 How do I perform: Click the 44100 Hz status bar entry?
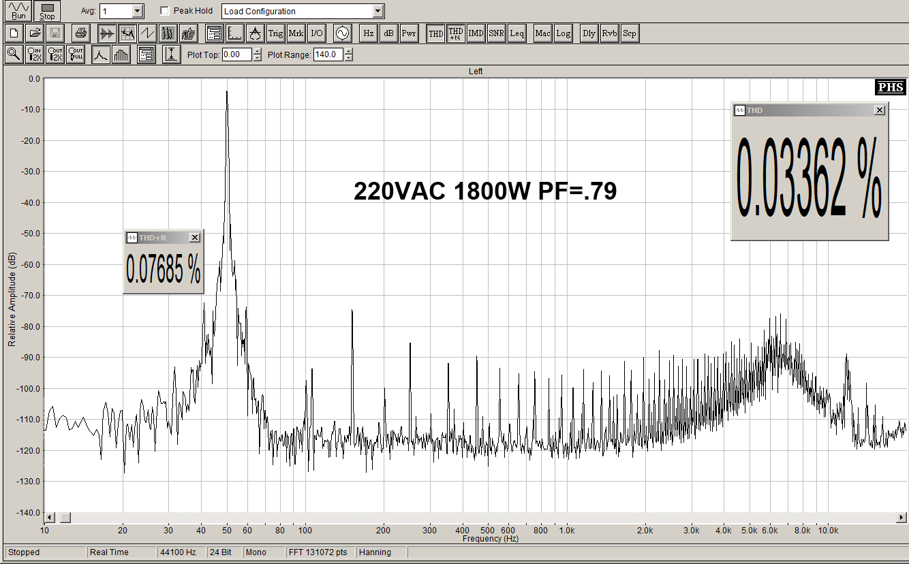point(181,552)
